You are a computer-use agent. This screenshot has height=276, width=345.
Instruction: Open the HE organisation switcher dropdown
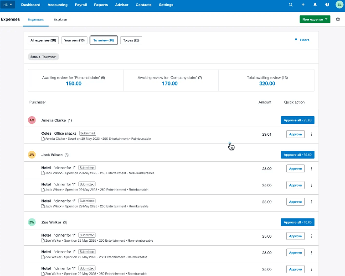pos(8,5)
